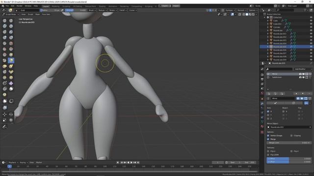This screenshot has height=176, width=314.
Task: Open the Sculpt Mode dropdown
Action: (11, 14)
